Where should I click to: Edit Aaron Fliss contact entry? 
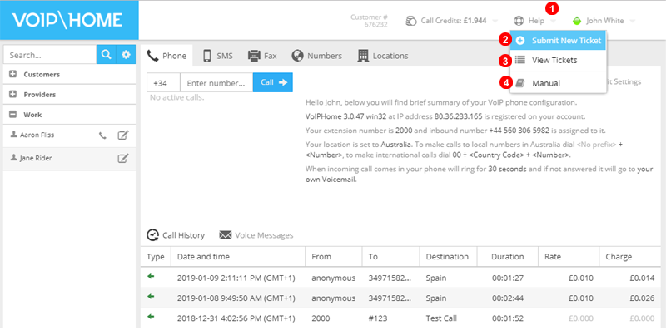122,135
